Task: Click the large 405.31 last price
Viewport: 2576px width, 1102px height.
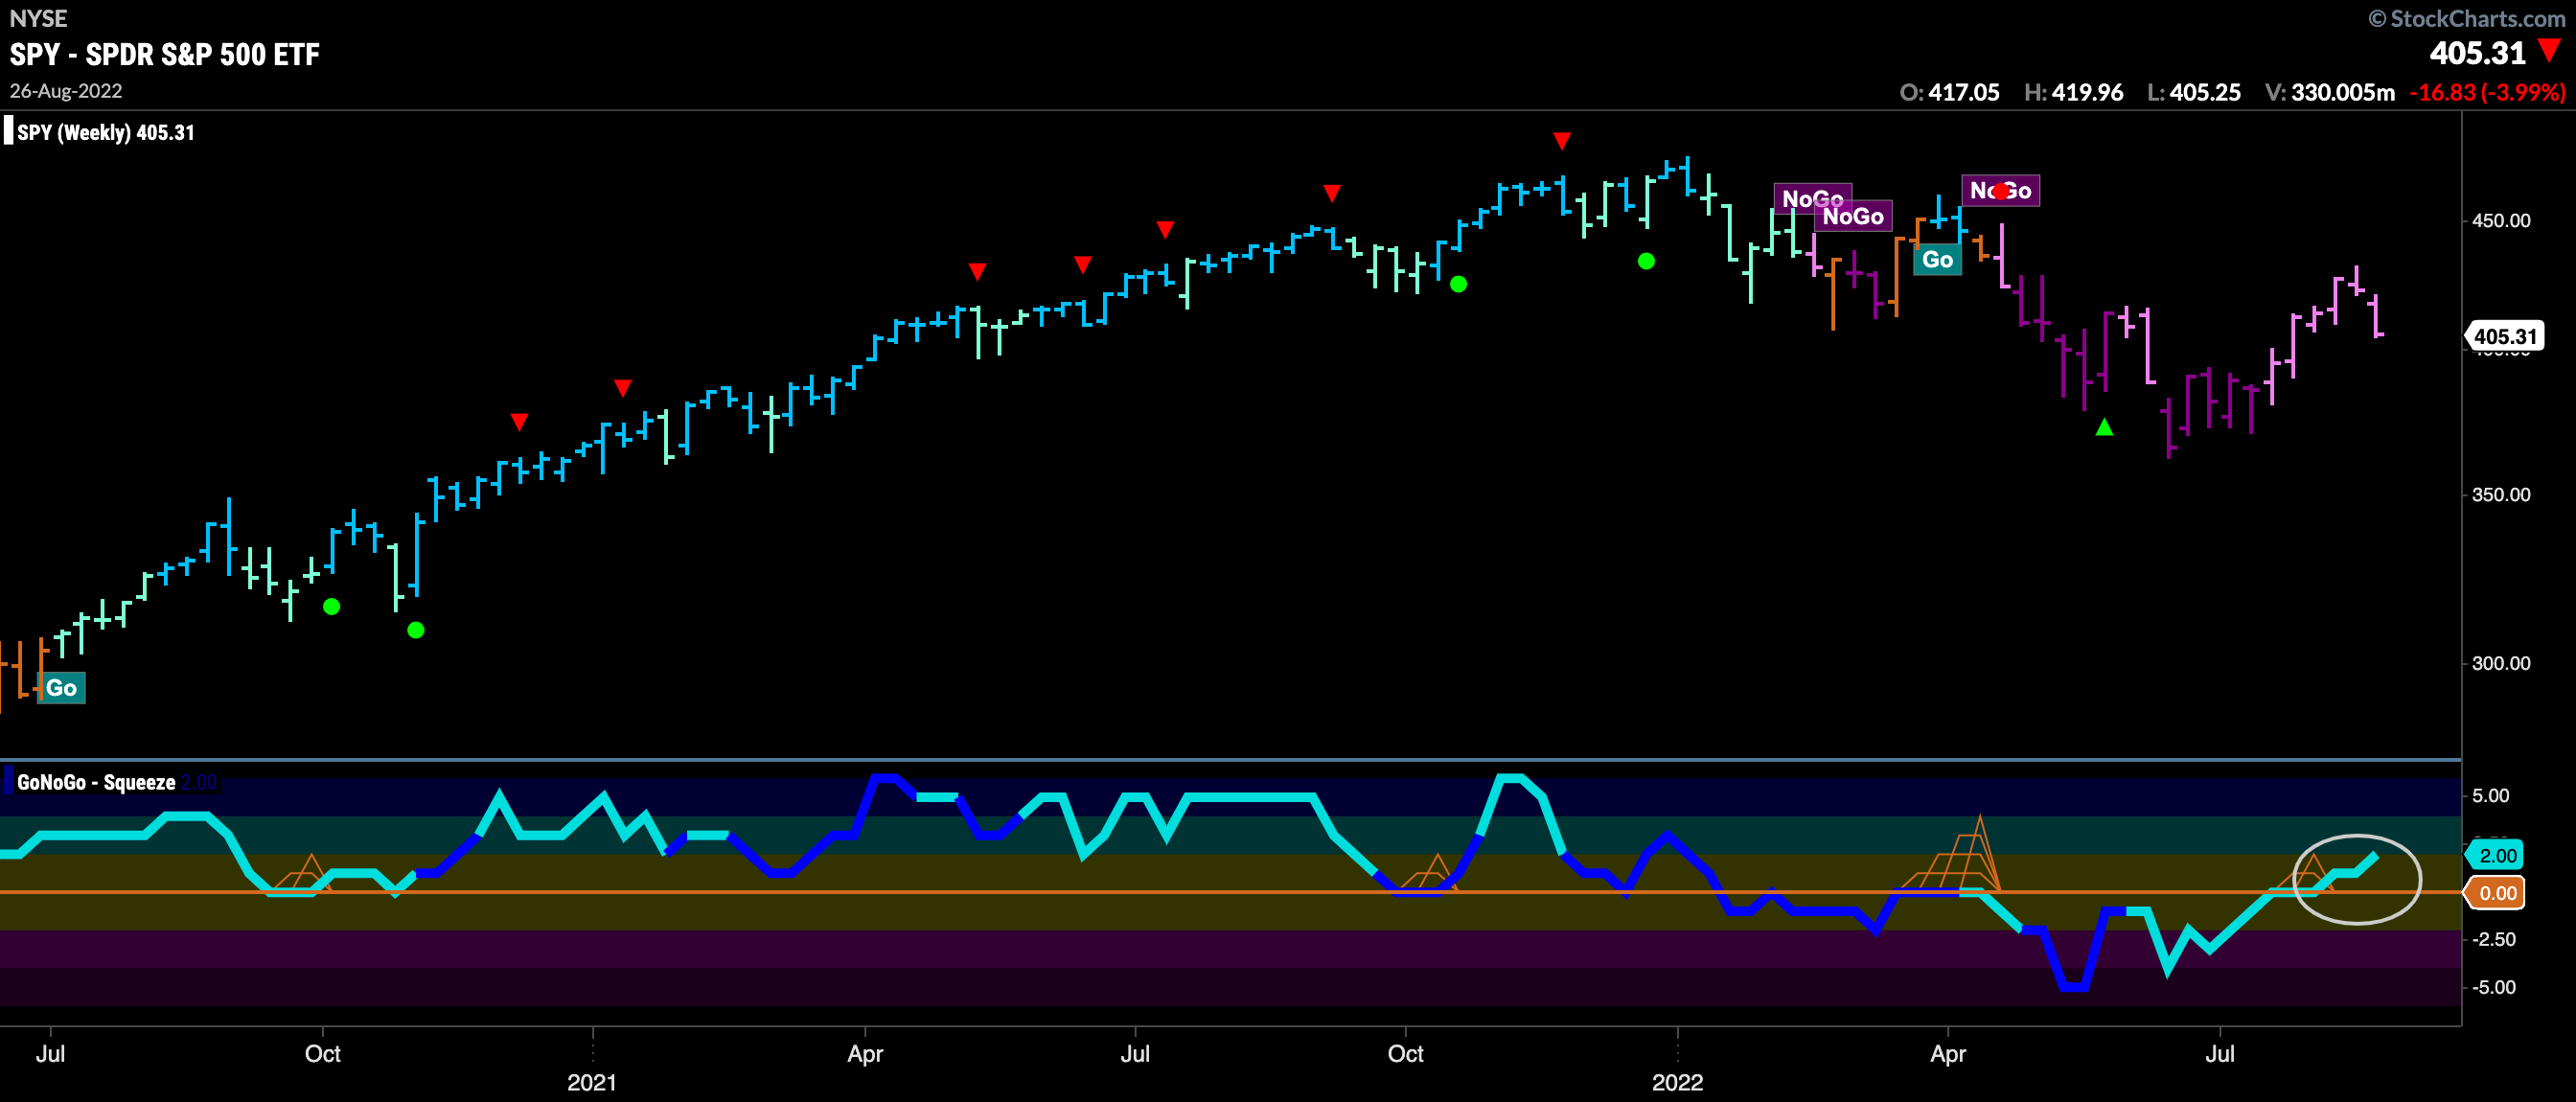Action: pyautogui.click(x=2478, y=52)
